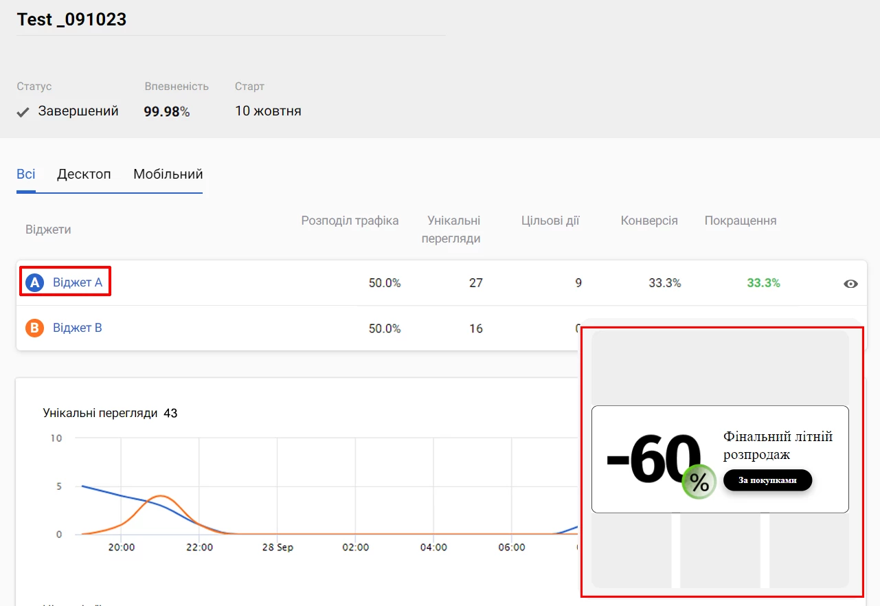880x606 pixels.
Task: Switch to the Десктоп tab
Action: tap(84, 174)
